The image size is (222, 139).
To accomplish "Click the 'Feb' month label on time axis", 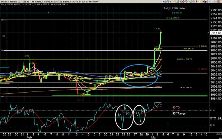I will point(29,137).
